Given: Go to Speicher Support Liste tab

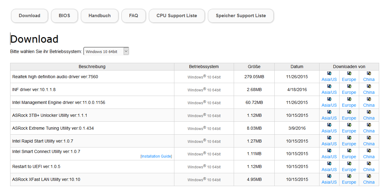Looking at the screenshot, I should coord(241,16).
